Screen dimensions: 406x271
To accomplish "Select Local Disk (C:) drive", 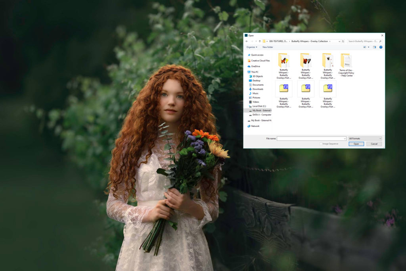I will pos(257,106).
